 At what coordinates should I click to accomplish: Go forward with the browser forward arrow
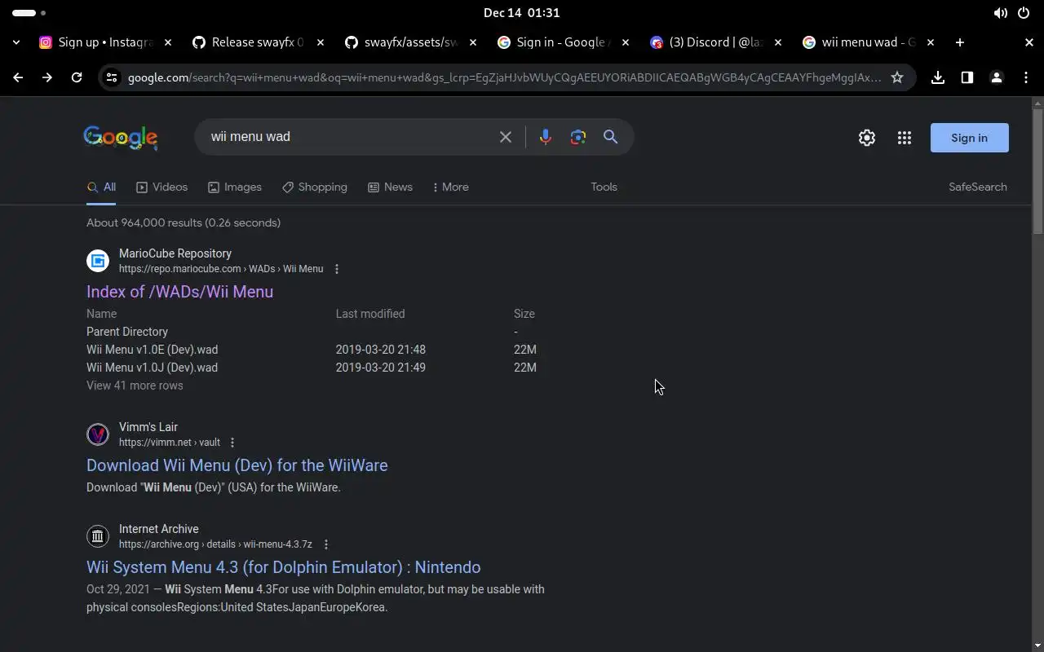click(x=47, y=77)
